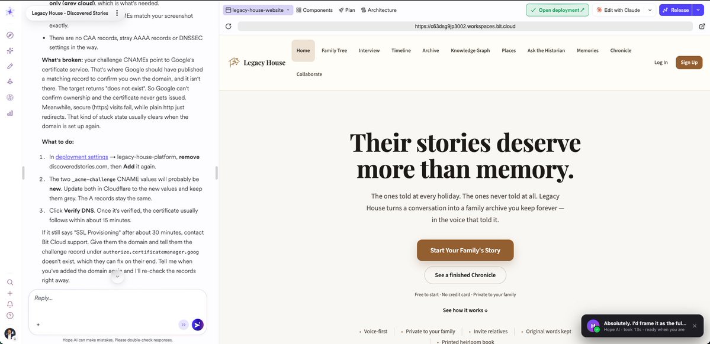The image size is (710, 344).
Task: Click the Legacy House - Discovered Stories title
Action: pos(70,13)
